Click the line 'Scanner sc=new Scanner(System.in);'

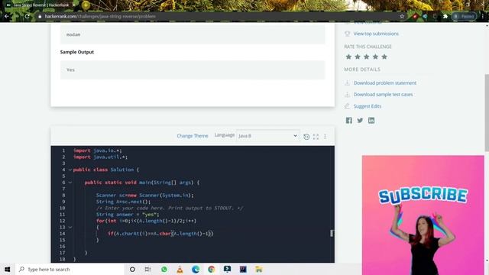[144, 196]
